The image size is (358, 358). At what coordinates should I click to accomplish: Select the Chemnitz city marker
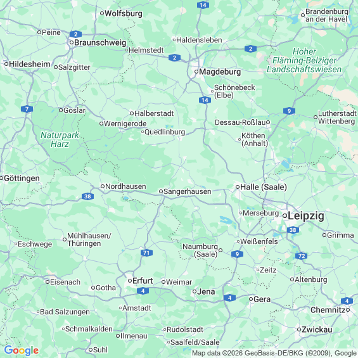pos(348,310)
